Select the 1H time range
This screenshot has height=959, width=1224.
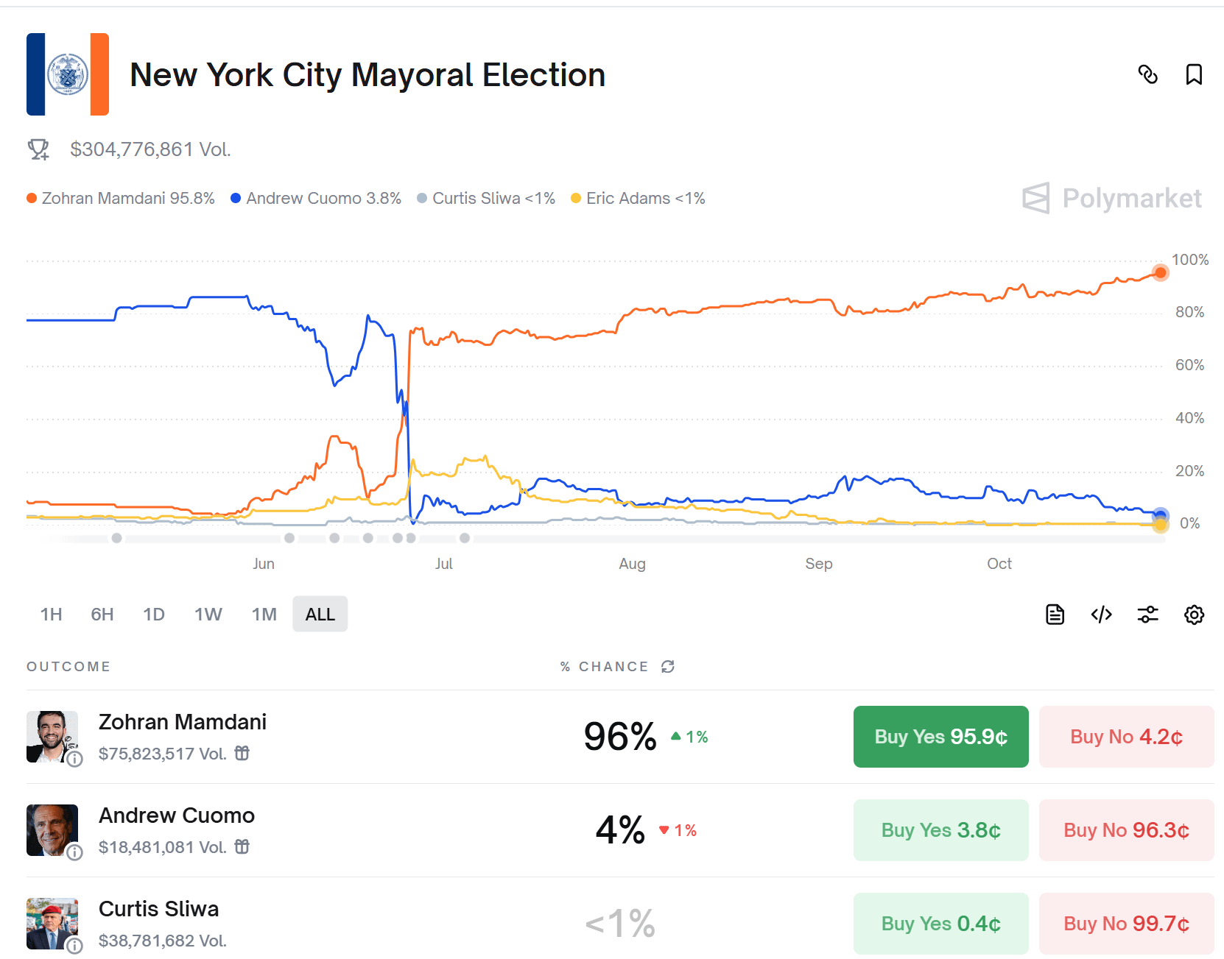tap(51, 614)
